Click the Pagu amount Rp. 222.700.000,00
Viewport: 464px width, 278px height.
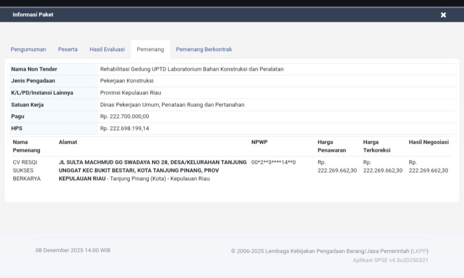(124, 116)
